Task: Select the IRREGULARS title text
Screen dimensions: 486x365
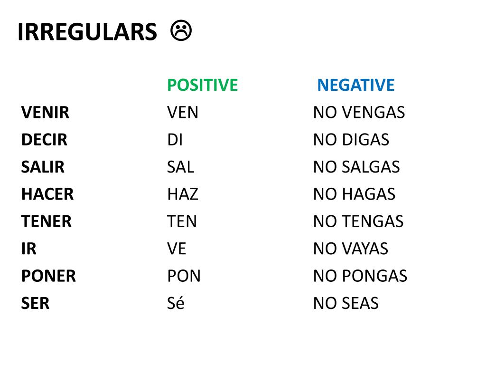Action: pos(87,32)
